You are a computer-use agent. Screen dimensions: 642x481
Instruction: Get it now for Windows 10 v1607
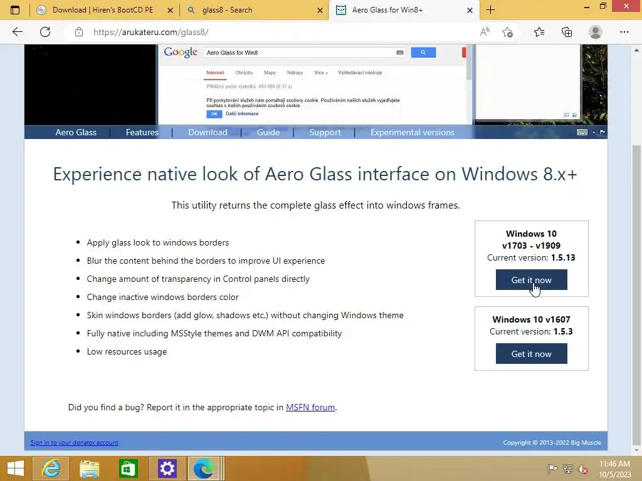tap(532, 354)
